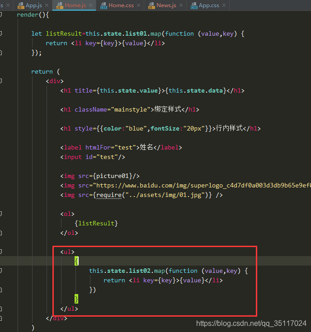Toggle the fold marker at closing </ol>
Viewport: 311px width, 332px height.
(x=1, y=233)
